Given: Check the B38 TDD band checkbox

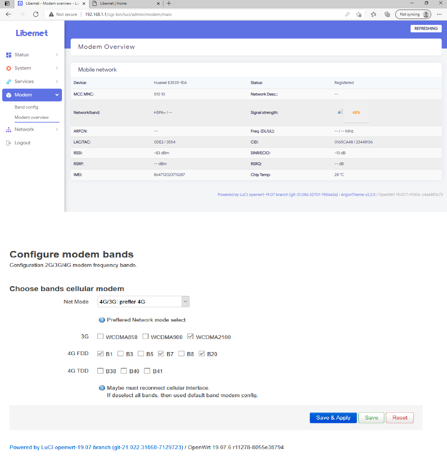Looking at the screenshot, I should click(x=100, y=371).
